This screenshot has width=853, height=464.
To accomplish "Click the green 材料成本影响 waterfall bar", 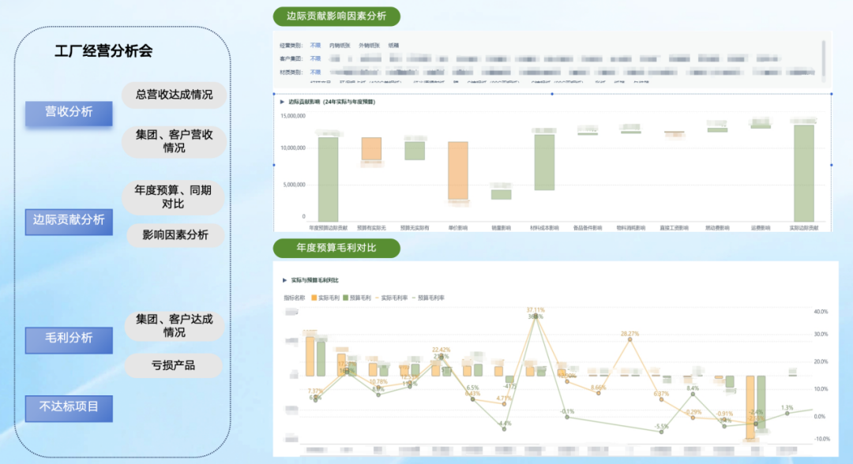I will tap(544, 162).
